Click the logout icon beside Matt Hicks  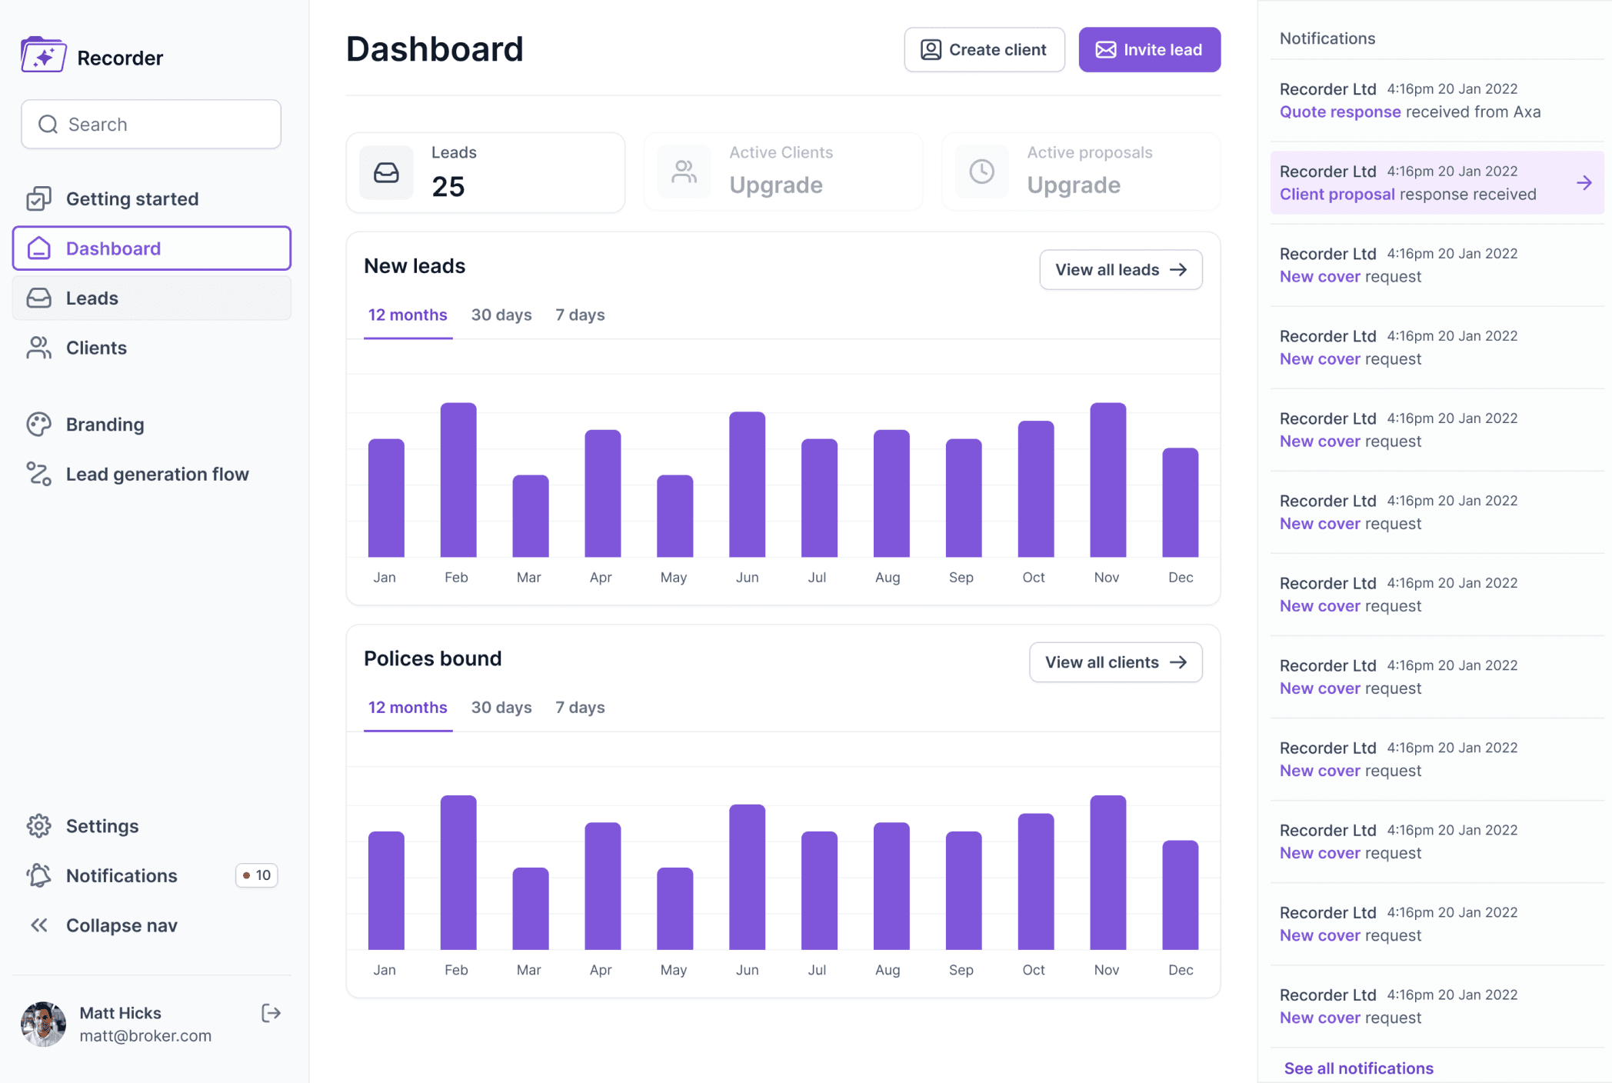tap(271, 1013)
